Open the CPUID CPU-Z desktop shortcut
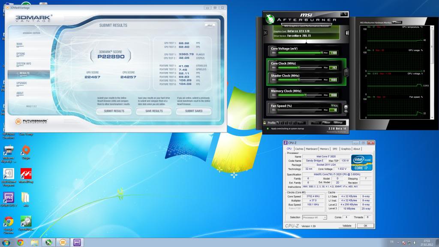This screenshot has width=439, height=247. (x=9, y=199)
